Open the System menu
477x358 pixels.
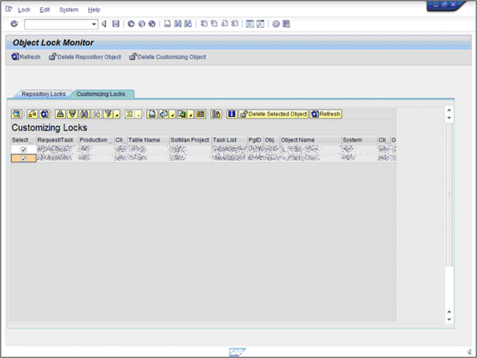pyautogui.click(x=68, y=10)
